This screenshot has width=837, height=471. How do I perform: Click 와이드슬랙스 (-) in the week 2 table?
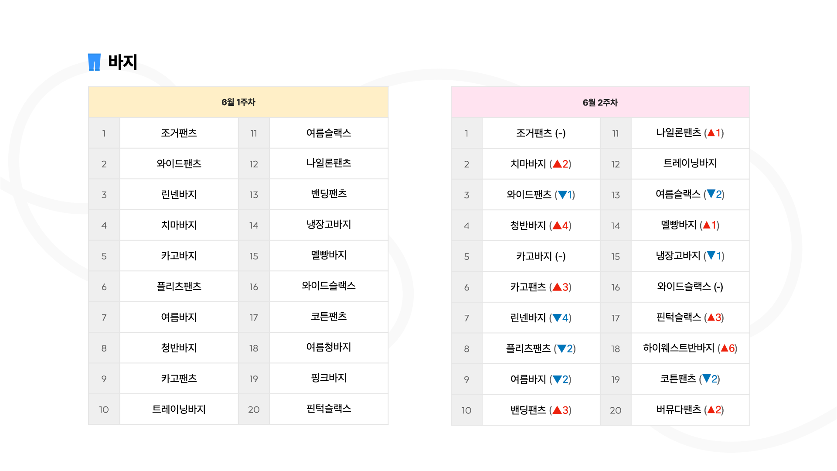690,287
